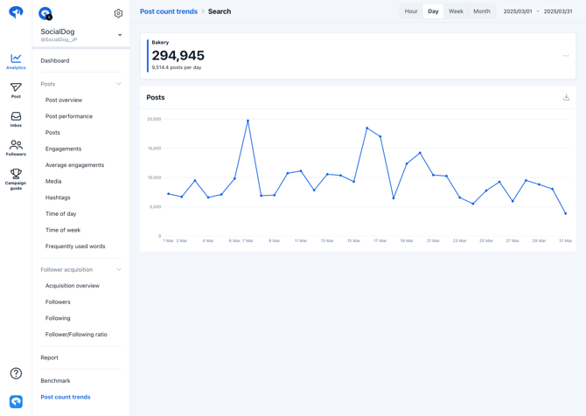The height and width of the screenshot is (416, 586).
Task: Open Followers section icon
Action: pos(16,148)
